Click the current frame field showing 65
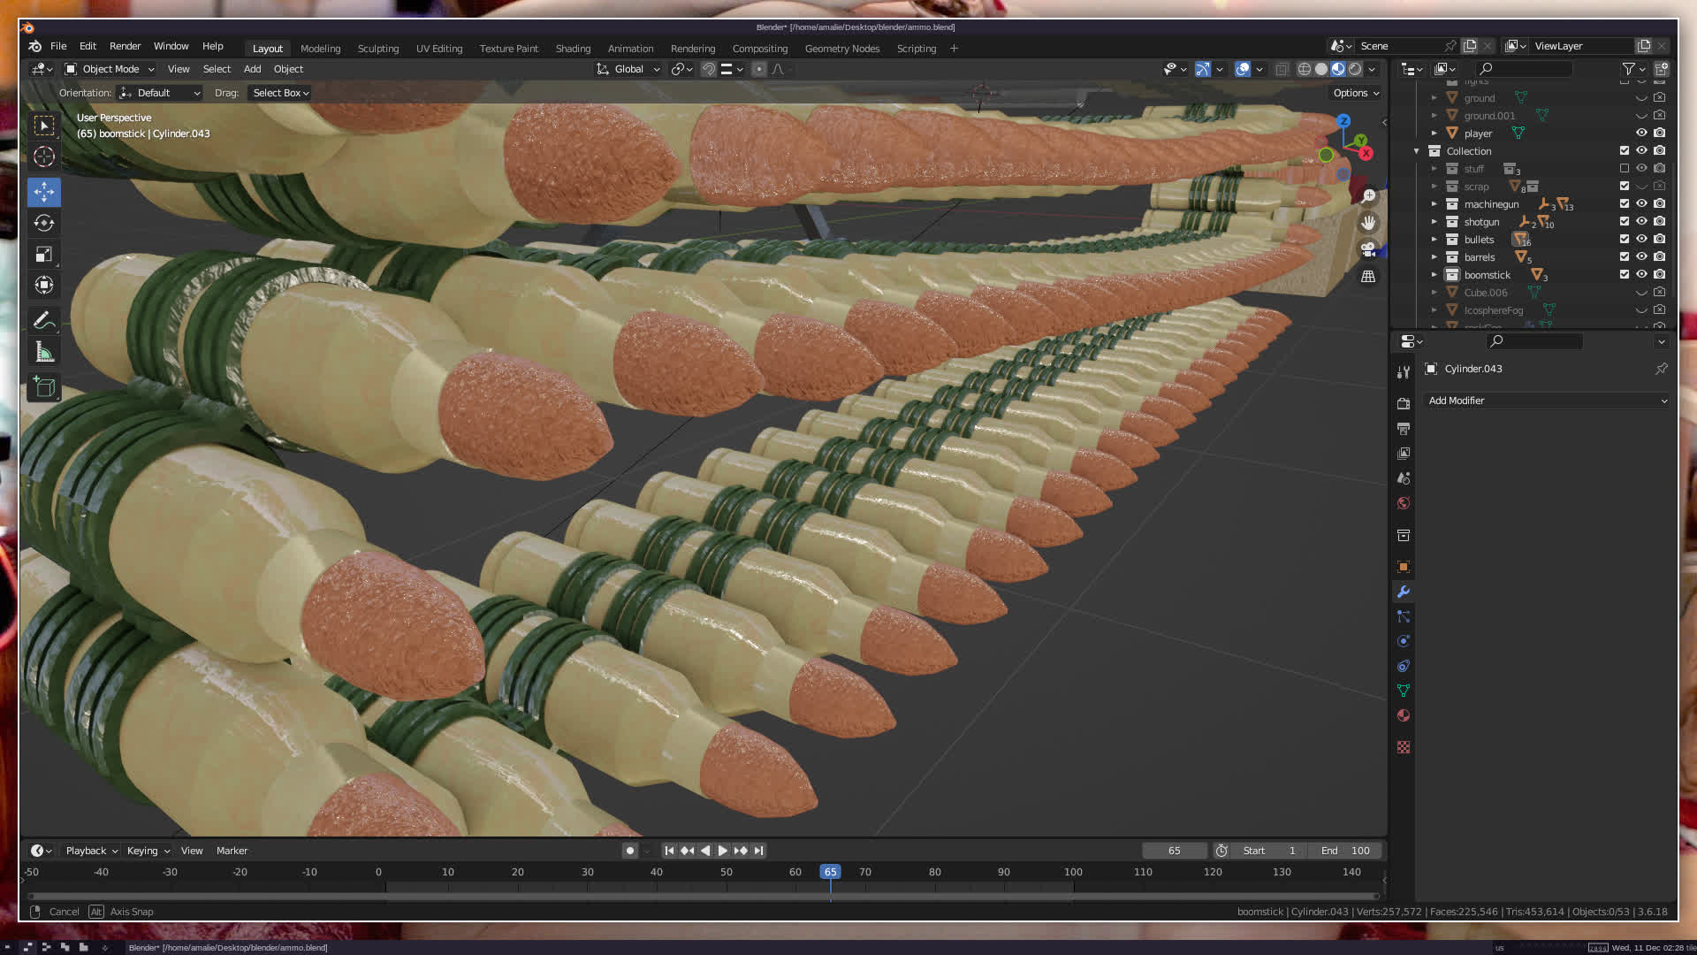The image size is (1697, 955). pyautogui.click(x=1174, y=851)
